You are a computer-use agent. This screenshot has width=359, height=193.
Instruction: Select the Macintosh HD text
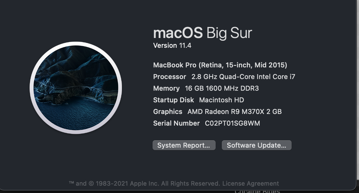[221, 100]
